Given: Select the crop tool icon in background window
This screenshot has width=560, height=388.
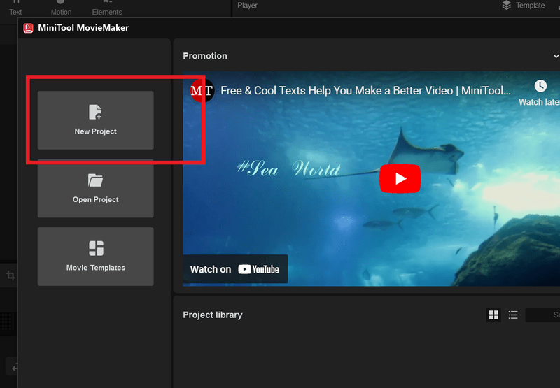Looking at the screenshot, I should 10,275.
